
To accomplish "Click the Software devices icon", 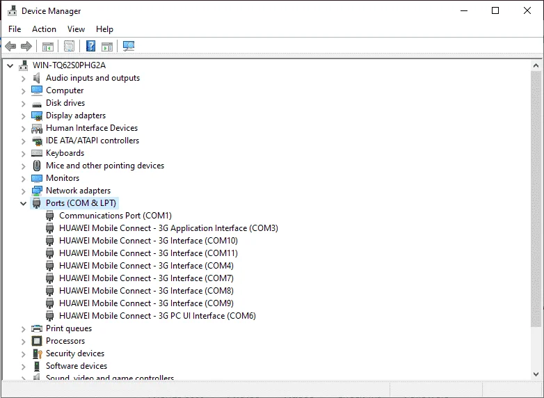I will 37,366.
